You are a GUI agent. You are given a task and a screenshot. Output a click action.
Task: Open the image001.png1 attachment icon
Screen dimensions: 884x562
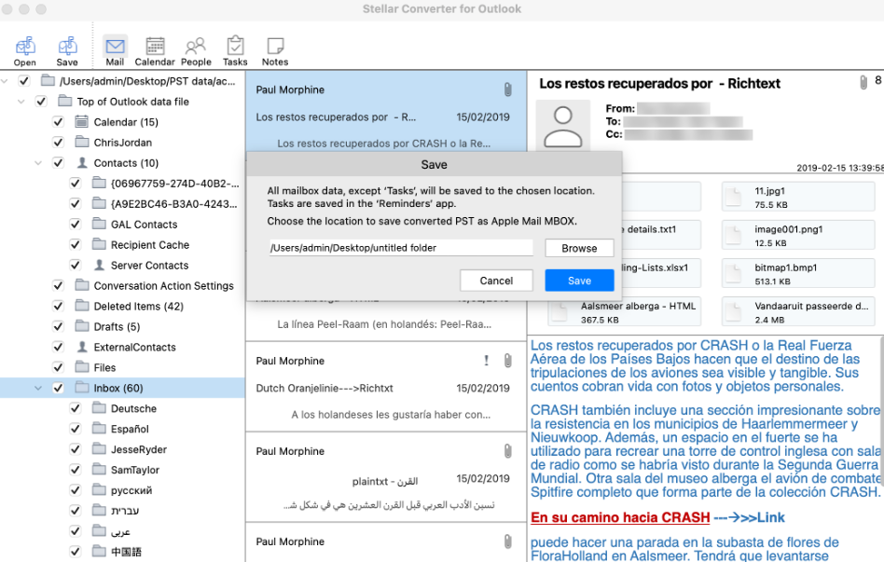(733, 235)
